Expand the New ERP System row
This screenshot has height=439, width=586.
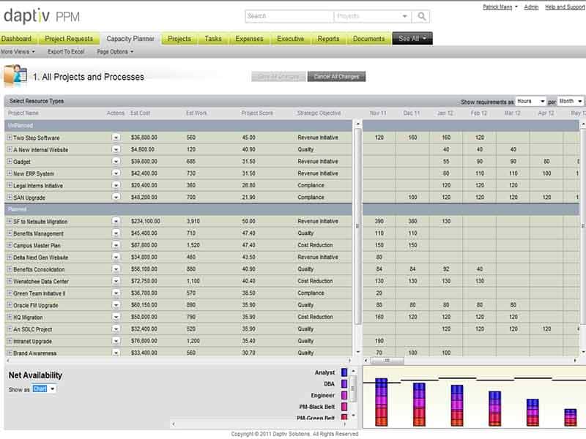10,173
